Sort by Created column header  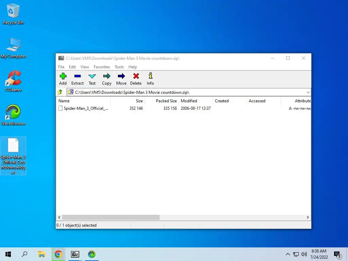click(229, 101)
